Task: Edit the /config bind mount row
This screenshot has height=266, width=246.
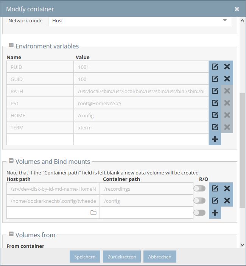Action: tap(215, 201)
